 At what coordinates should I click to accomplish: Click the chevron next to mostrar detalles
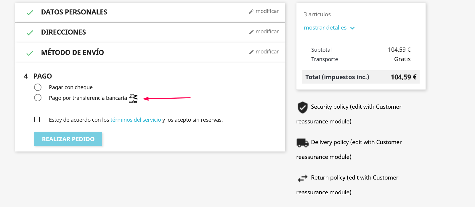pos(352,28)
